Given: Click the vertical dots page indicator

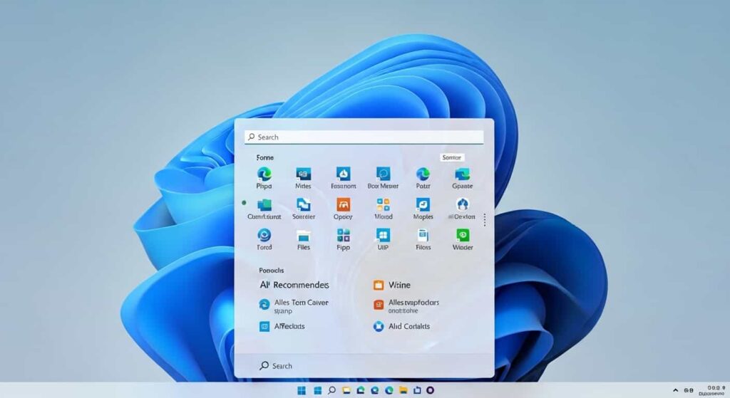Looking at the screenshot, I should click(485, 220).
